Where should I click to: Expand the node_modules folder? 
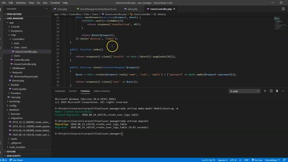(x=17, y=147)
